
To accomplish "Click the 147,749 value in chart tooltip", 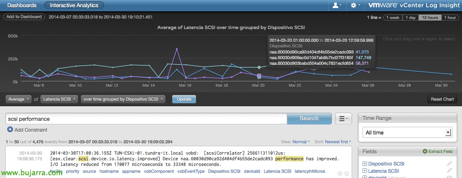I will pyautogui.click(x=363, y=58).
